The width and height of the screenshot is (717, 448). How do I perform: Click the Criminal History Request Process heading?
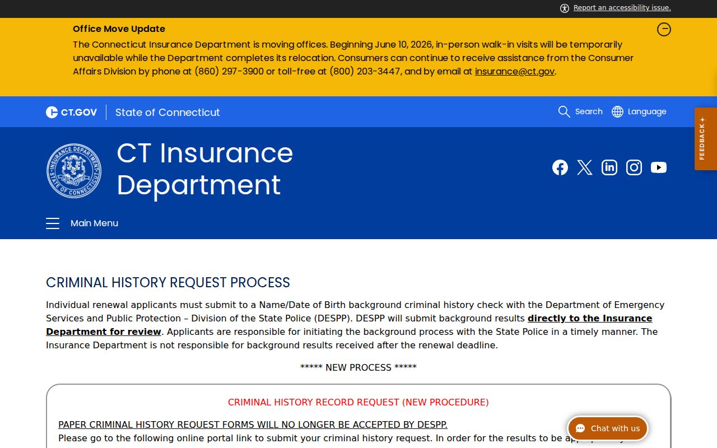tap(168, 282)
